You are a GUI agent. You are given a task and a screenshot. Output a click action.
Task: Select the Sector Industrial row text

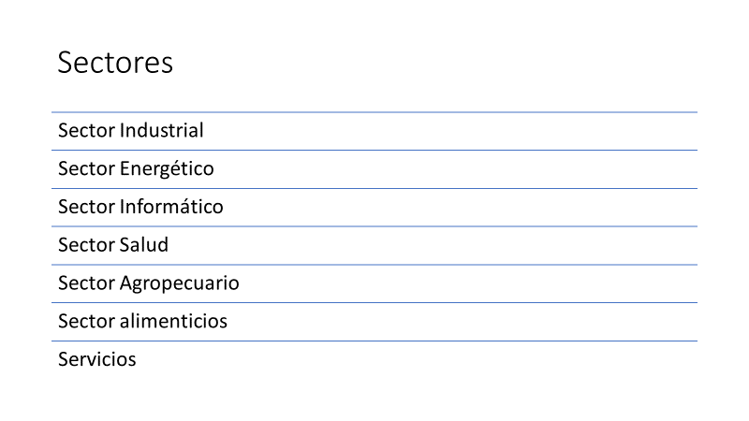130,131
